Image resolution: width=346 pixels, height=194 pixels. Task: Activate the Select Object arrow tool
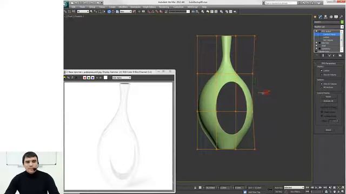click(91, 11)
